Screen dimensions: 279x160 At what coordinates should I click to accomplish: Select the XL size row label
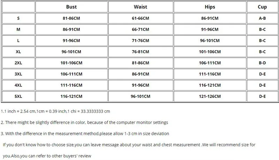18,52
